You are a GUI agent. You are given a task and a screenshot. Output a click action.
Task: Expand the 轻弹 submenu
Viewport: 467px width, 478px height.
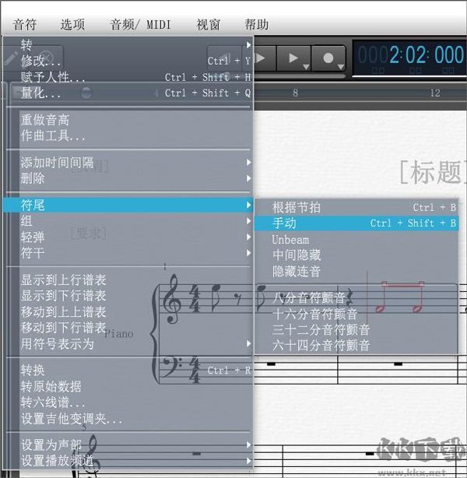pos(128,237)
